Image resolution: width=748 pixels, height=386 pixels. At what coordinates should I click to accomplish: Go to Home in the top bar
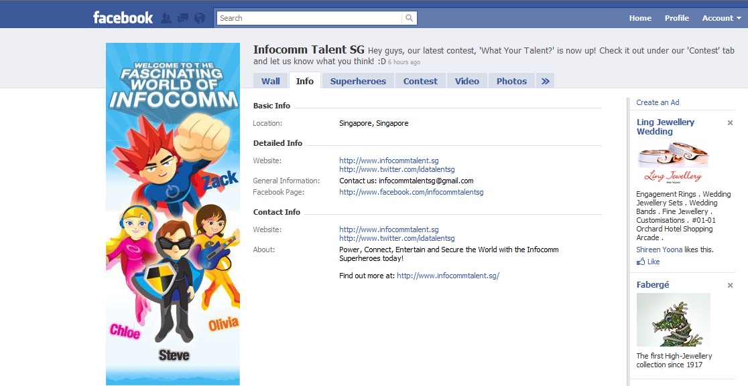(640, 18)
